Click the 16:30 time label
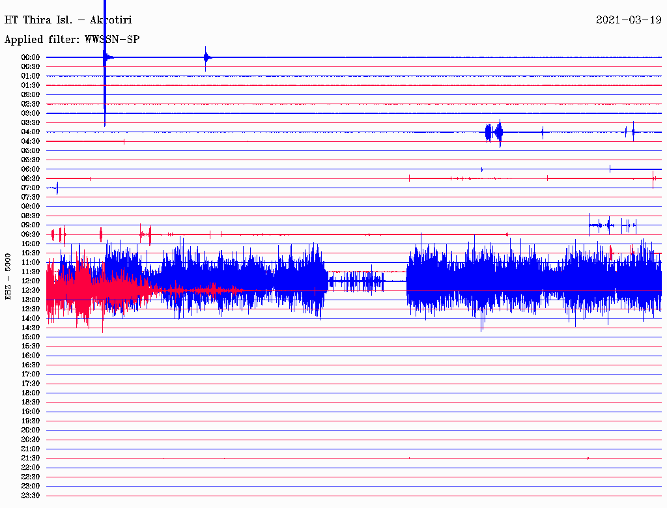Viewport: 667px width, 508px height. point(31,365)
